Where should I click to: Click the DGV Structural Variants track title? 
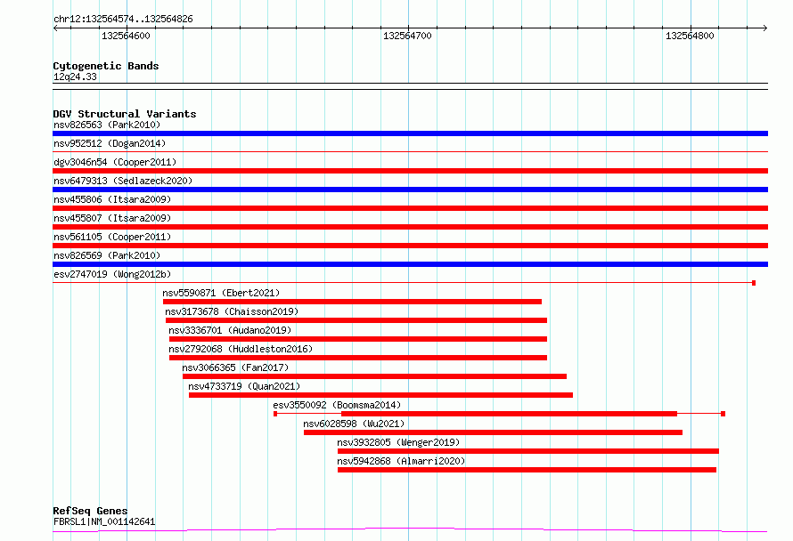pos(125,114)
